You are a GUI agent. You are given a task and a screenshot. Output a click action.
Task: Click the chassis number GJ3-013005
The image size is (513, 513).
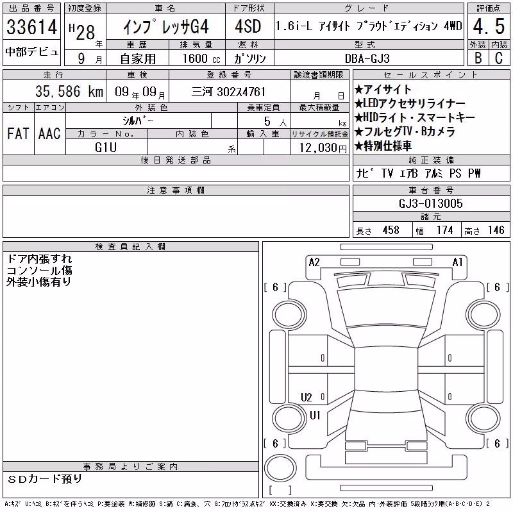[x=430, y=203]
